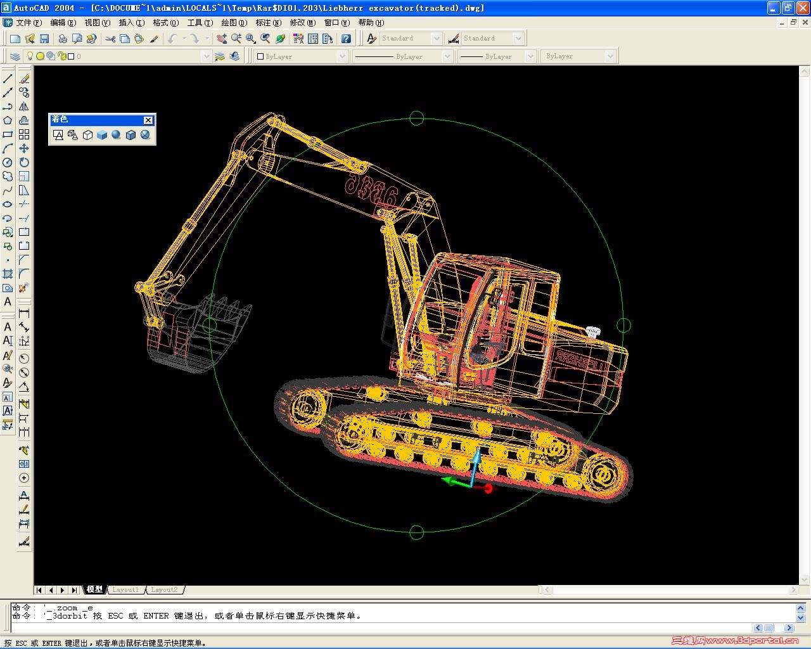This screenshot has height=649, width=811.
Task: Click the Open file icon
Action: (x=30, y=39)
